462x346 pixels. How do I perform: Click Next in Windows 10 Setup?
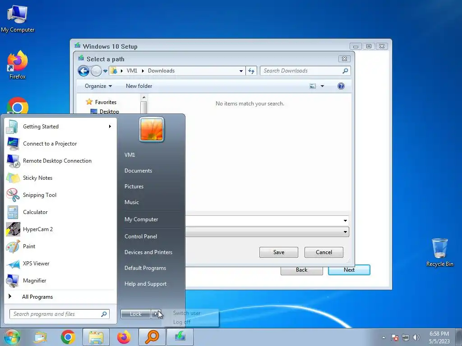349,270
